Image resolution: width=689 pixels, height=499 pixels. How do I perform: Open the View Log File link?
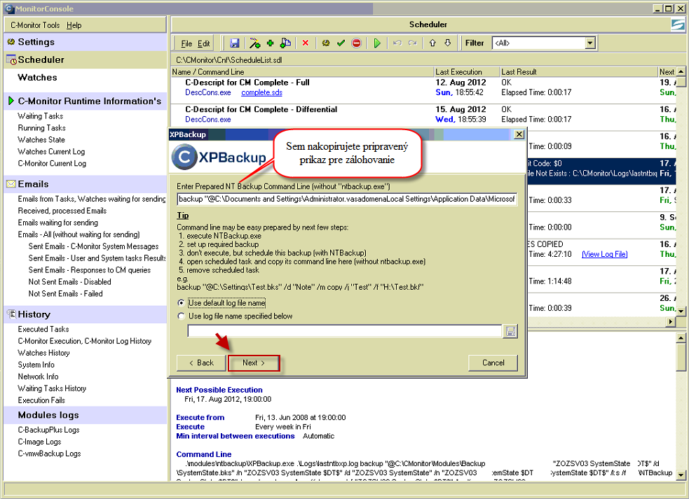tap(605, 254)
